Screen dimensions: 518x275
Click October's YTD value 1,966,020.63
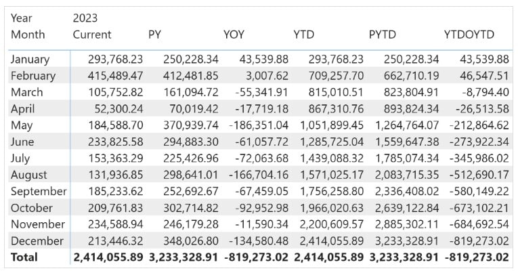coord(332,208)
